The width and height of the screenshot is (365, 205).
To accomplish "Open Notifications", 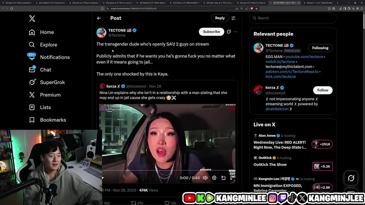I will [49, 57].
